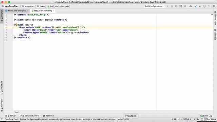Click the 'handleUpload' path text

click(70, 27)
